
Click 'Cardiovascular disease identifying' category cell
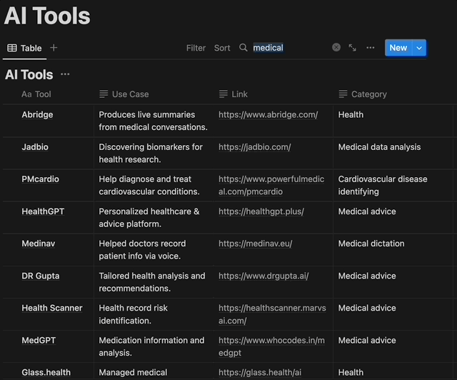(x=393, y=185)
